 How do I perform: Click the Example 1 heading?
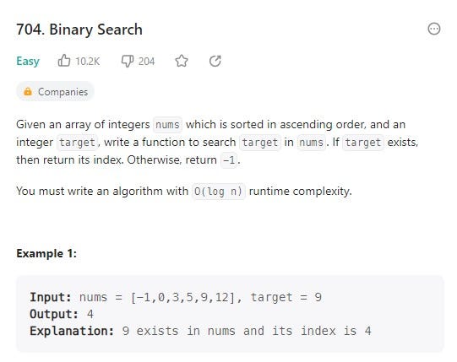click(x=46, y=253)
